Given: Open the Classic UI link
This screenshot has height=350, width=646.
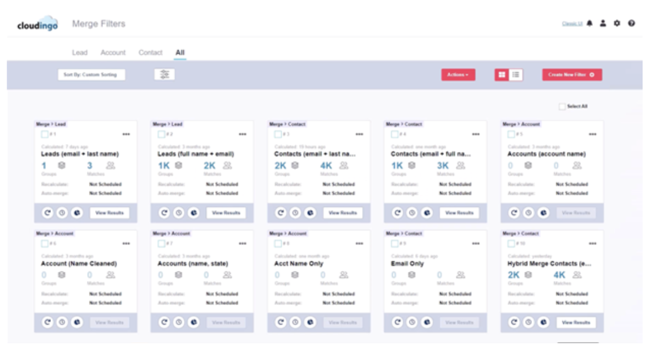Looking at the screenshot, I should pos(572,24).
